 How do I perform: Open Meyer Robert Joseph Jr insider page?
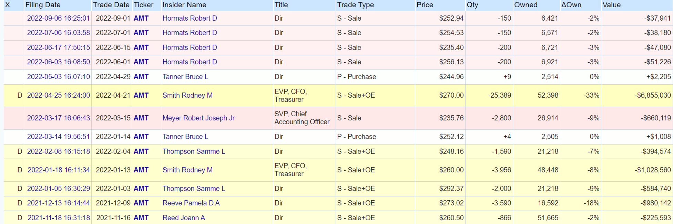coord(198,118)
